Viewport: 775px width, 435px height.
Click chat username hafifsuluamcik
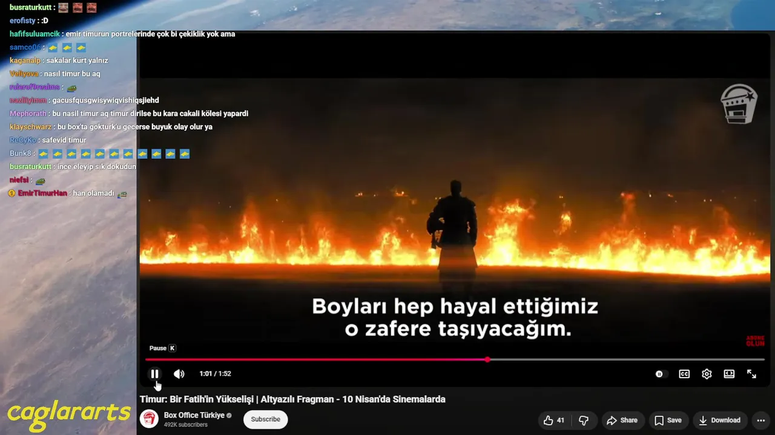point(35,34)
